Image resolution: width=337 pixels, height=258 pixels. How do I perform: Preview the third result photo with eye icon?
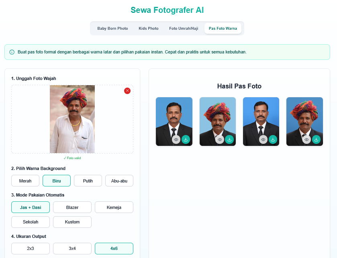point(263,139)
